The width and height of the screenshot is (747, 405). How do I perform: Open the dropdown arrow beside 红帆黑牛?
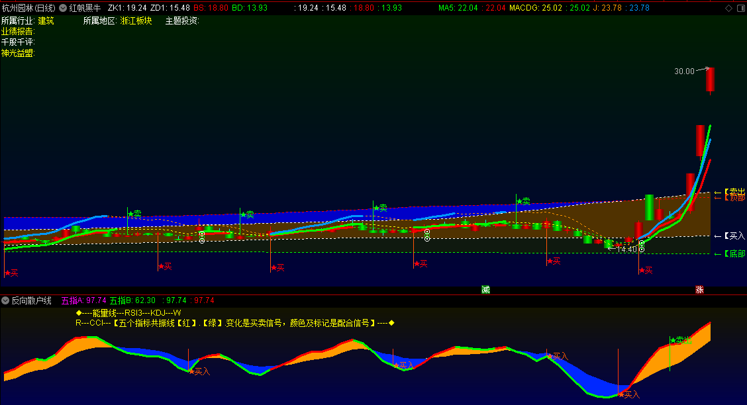click(62, 8)
